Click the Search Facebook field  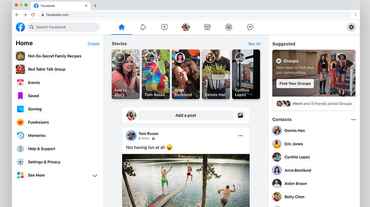64,27
